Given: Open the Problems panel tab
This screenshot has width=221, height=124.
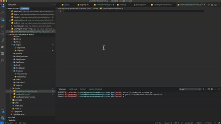Looking at the screenshot, I should 73,89.
